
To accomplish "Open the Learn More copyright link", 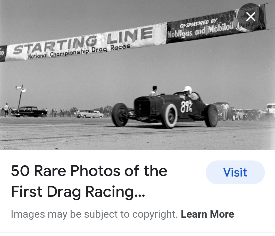I will 207,214.
